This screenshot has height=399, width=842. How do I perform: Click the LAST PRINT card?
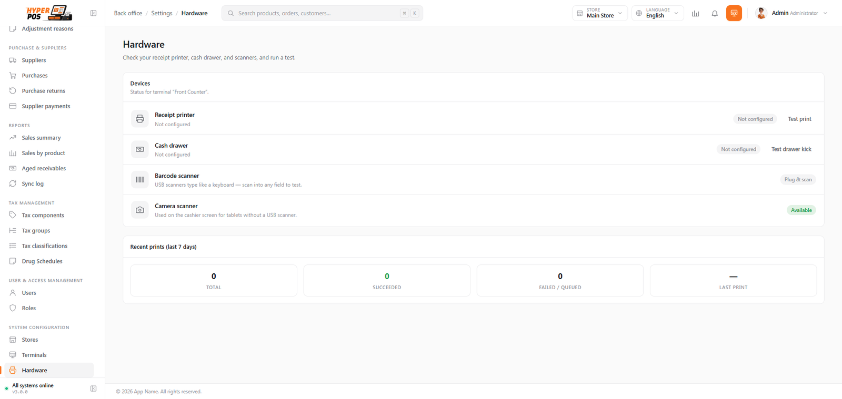point(733,281)
